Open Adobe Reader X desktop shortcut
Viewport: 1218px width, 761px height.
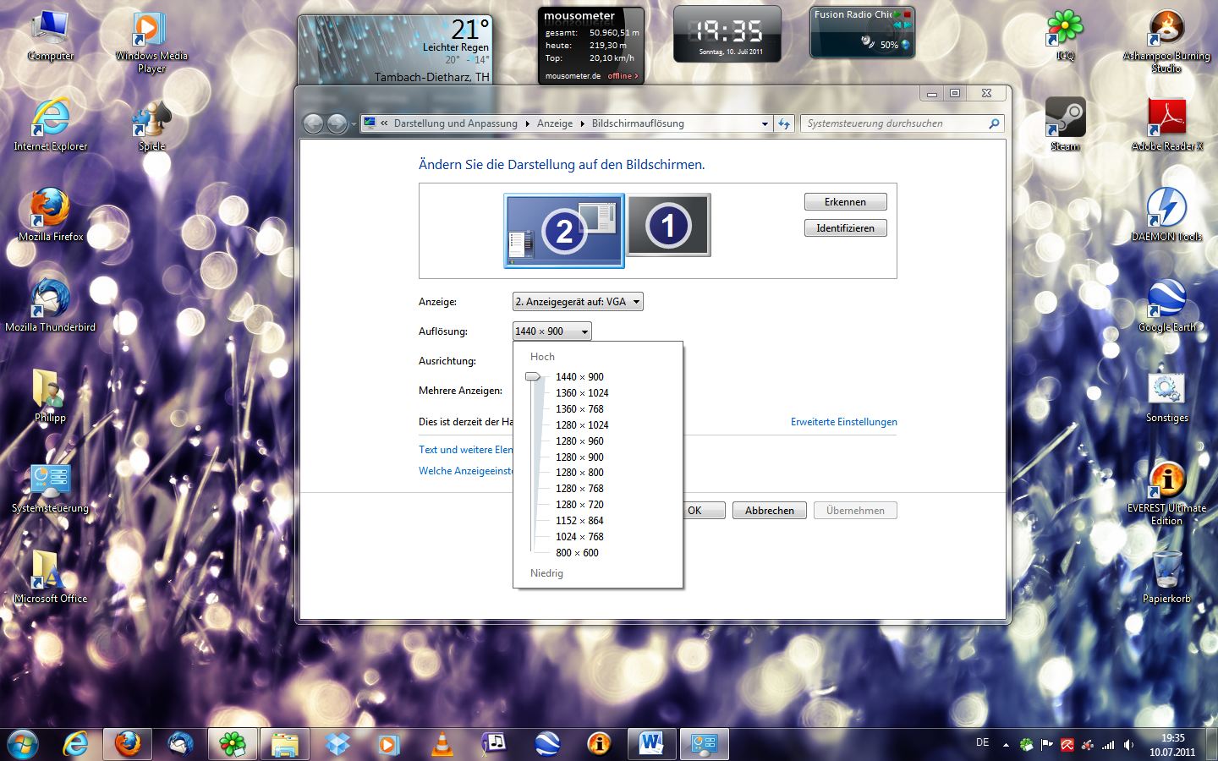[1166, 124]
